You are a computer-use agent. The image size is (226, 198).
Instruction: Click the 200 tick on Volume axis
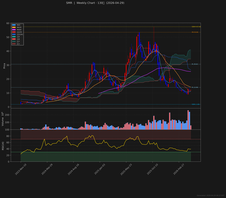pos(7,115)
